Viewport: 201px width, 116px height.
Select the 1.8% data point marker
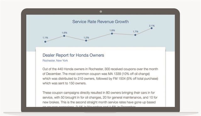point(112,34)
